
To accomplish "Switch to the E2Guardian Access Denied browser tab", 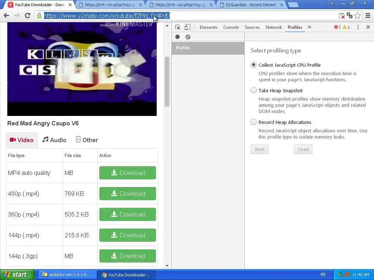I will pyautogui.click(x=251, y=4).
